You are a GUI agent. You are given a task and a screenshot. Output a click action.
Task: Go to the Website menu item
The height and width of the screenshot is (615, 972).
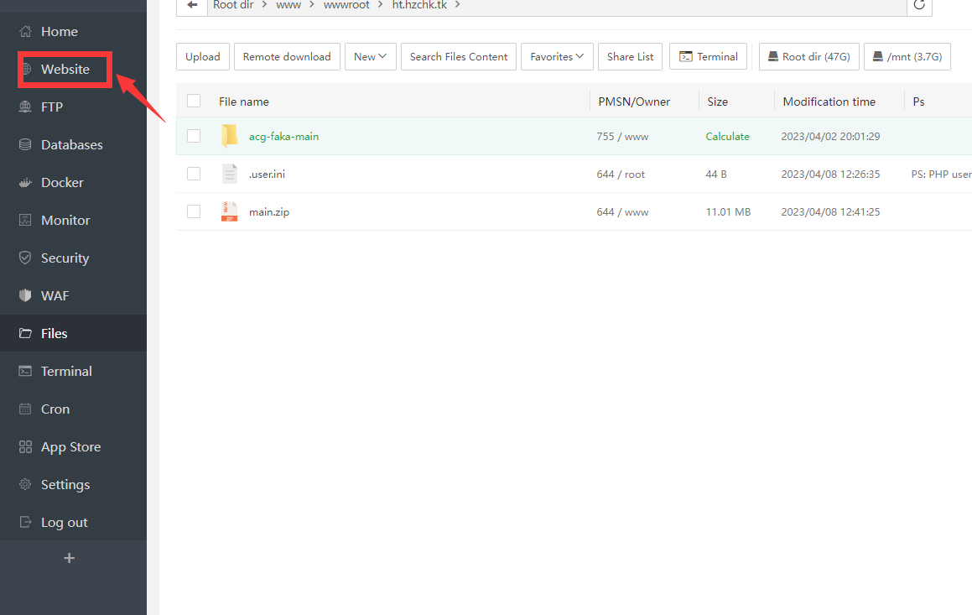(x=65, y=70)
